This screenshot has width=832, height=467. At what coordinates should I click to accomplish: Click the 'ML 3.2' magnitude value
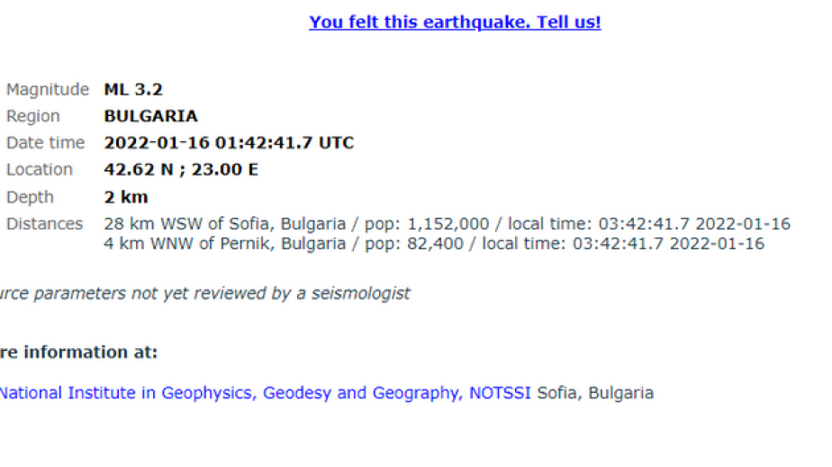[x=133, y=89]
